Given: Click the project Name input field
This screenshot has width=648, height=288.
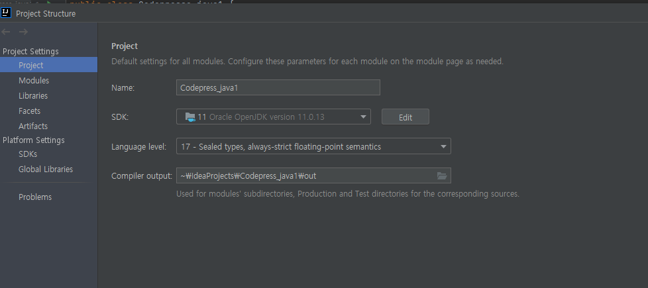Looking at the screenshot, I should click(x=278, y=87).
